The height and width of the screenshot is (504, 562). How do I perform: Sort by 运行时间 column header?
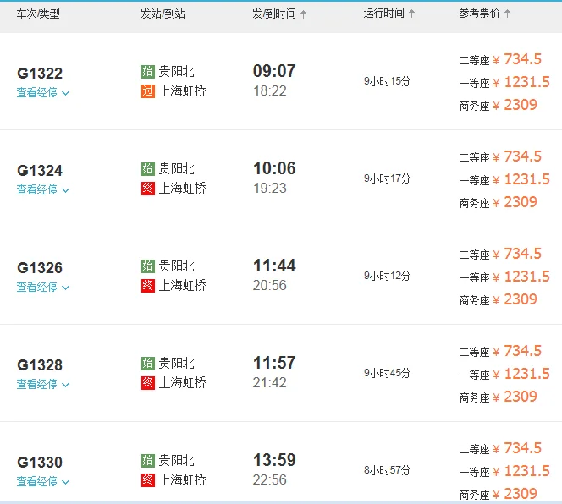click(389, 14)
